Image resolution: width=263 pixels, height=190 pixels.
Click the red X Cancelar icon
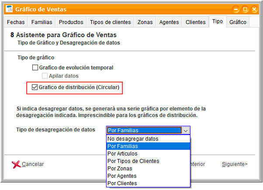coord(16,165)
